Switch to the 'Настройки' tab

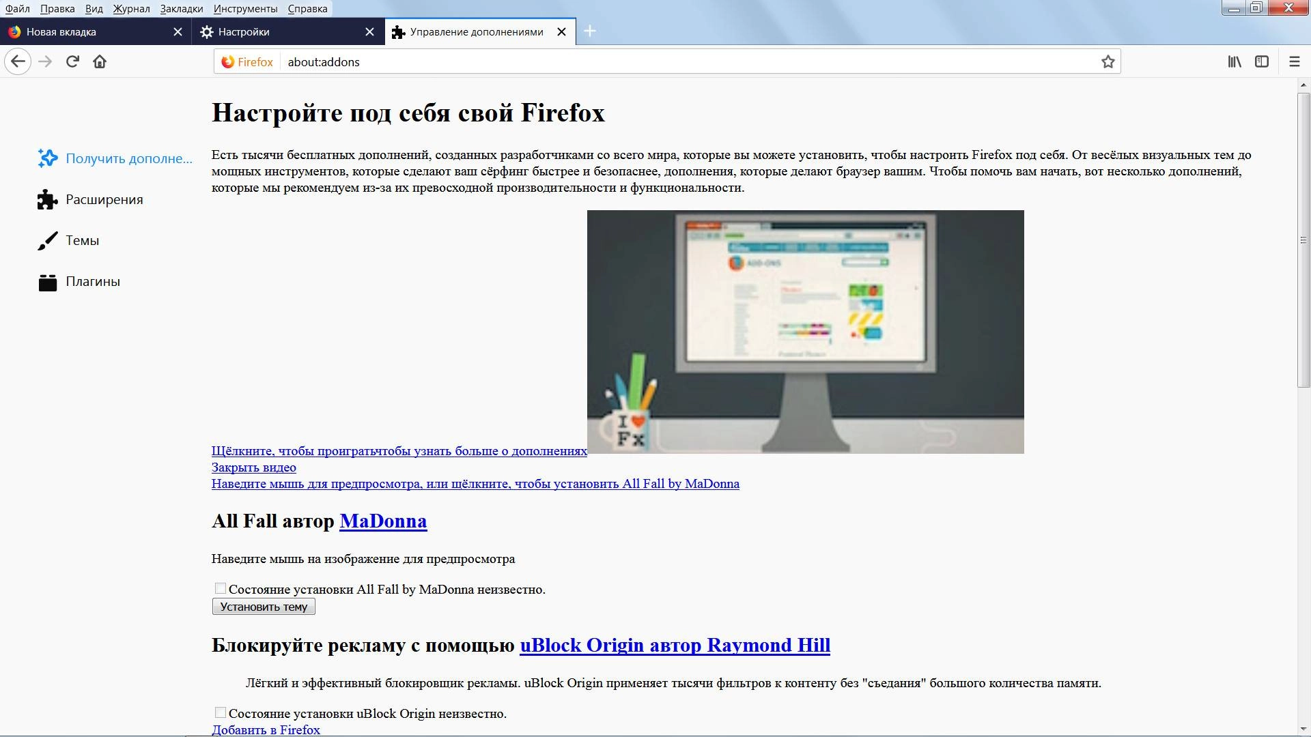tap(287, 32)
